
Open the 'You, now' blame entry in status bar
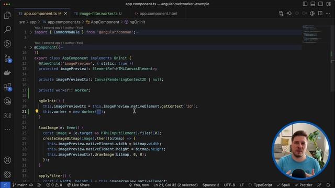(x=139, y=185)
